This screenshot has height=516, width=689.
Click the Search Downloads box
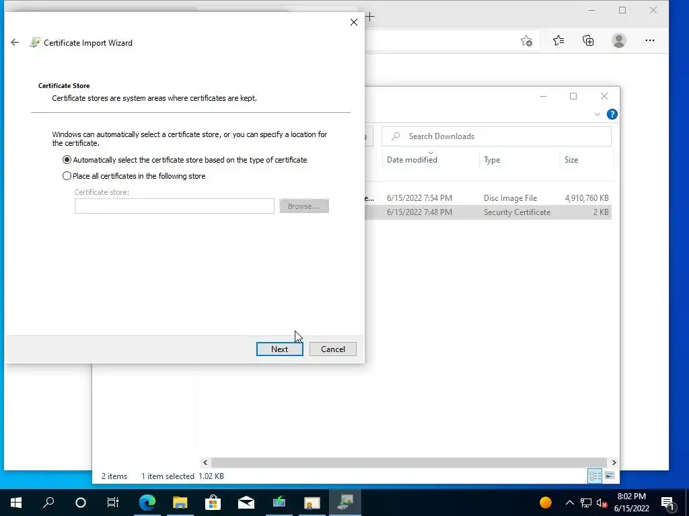click(496, 136)
